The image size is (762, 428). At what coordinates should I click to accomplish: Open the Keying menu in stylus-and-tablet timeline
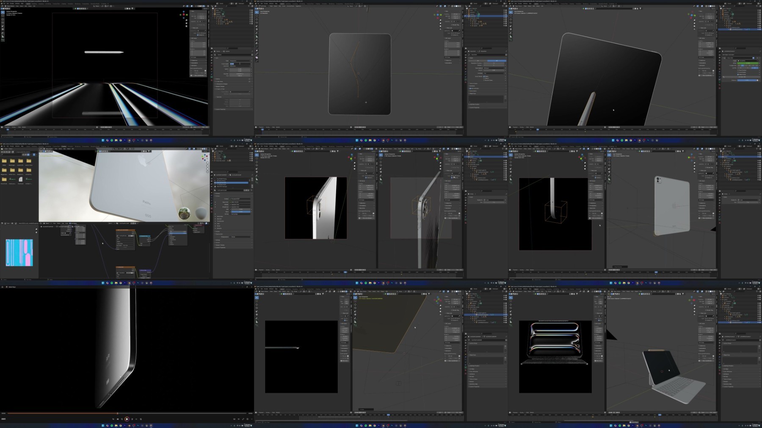pyautogui.click(x=522, y=127)
